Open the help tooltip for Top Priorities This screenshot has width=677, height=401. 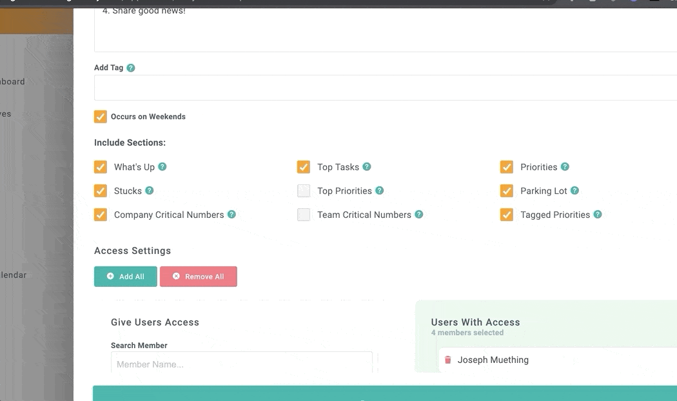tap(380, 190)
